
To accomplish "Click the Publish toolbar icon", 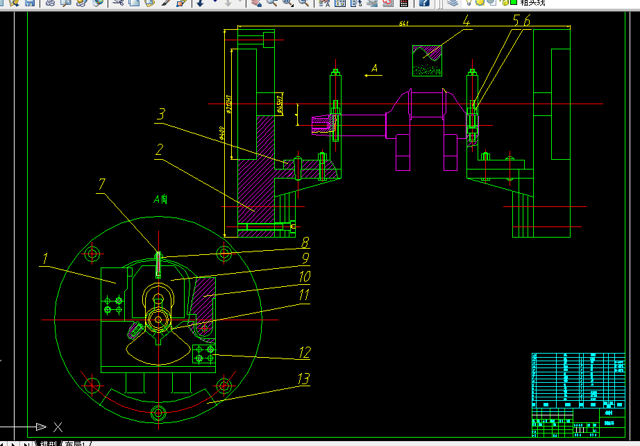I will [82, 3].
